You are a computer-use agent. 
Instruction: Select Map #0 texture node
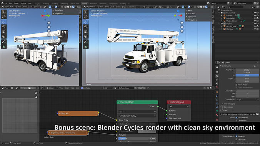[x=78, y=113]
